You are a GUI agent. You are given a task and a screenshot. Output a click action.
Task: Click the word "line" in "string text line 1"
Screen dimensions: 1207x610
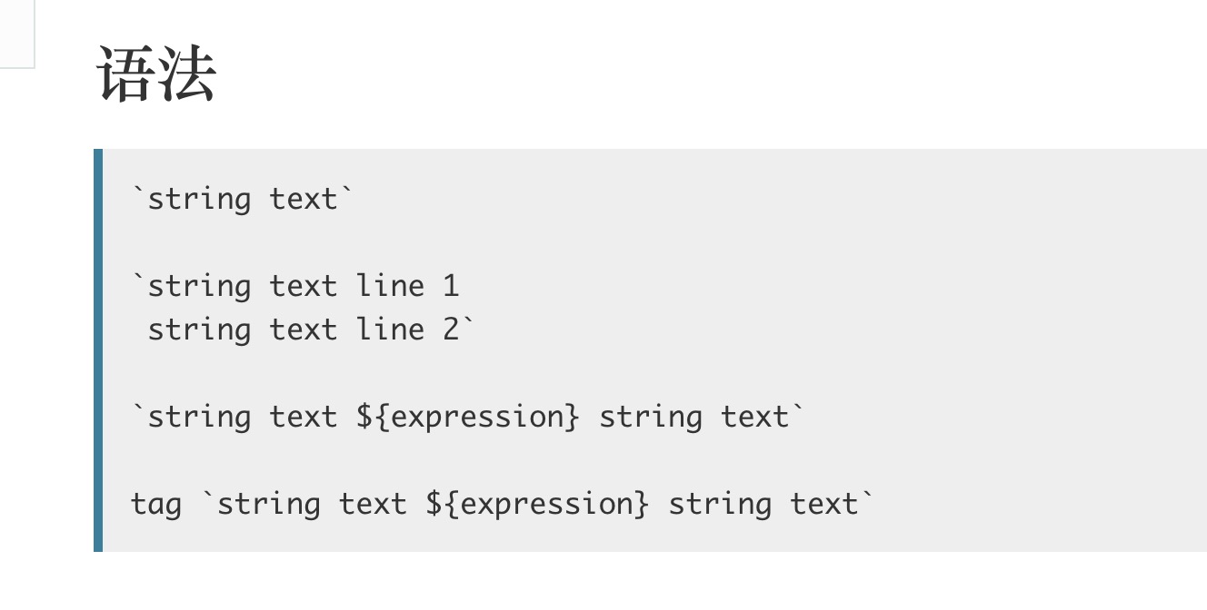(390, 286)
